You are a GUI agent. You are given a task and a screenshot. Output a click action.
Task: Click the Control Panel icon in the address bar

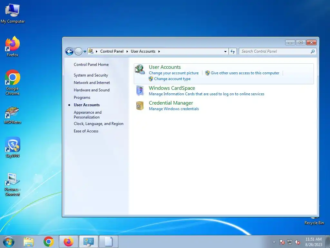[x=91, y=51]
